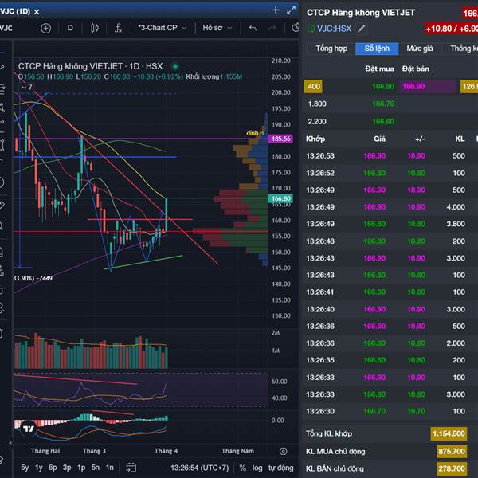Screen dimensions: 478x478
Task: Set chart range to 6p
Action: click(x=53, y=468)
